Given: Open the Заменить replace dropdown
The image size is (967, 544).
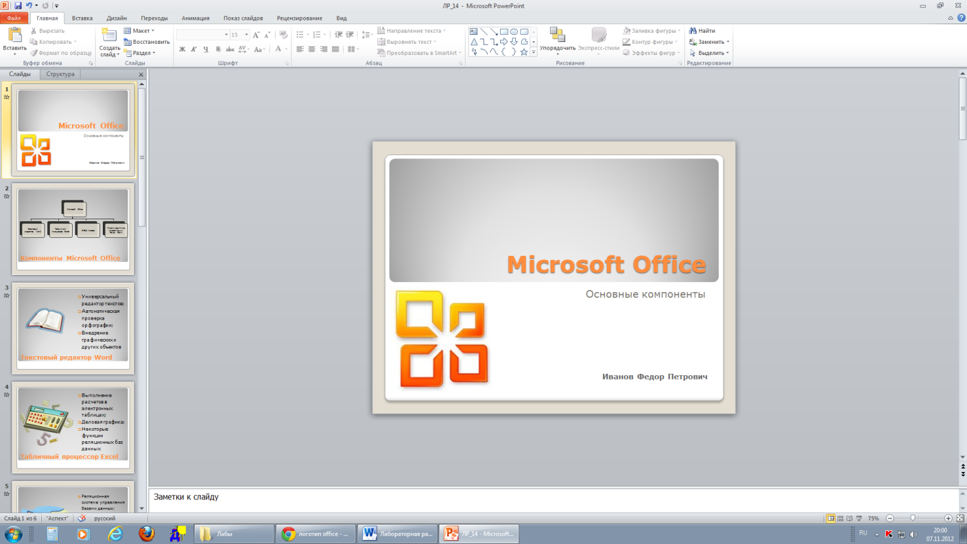Looking at the screenshot, I should point(709,42).
